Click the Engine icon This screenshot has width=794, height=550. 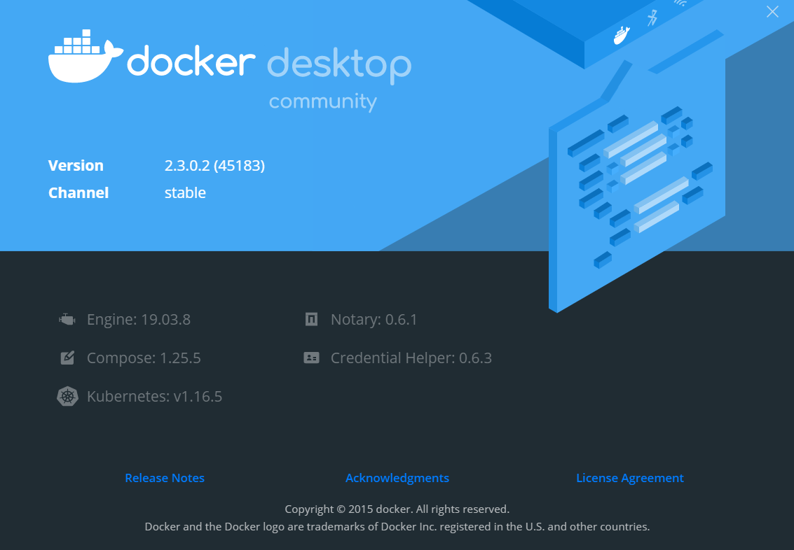(x=67, y=320)
